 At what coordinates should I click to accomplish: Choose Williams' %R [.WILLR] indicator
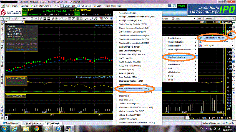coord(137,119)
